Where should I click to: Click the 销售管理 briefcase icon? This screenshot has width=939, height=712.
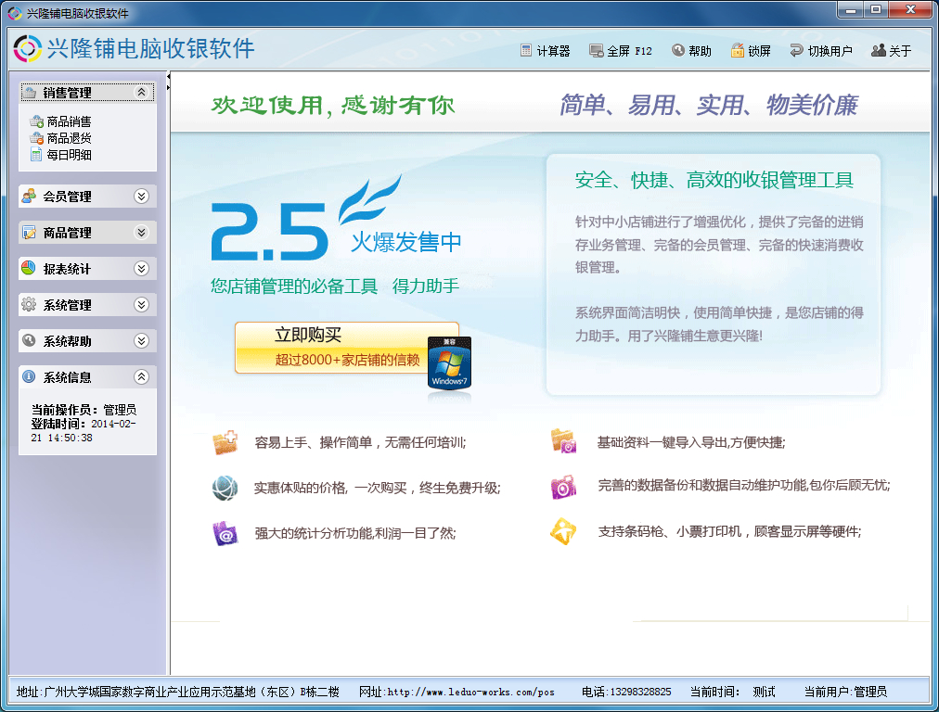pyautogui.click(x=30, y=93)
